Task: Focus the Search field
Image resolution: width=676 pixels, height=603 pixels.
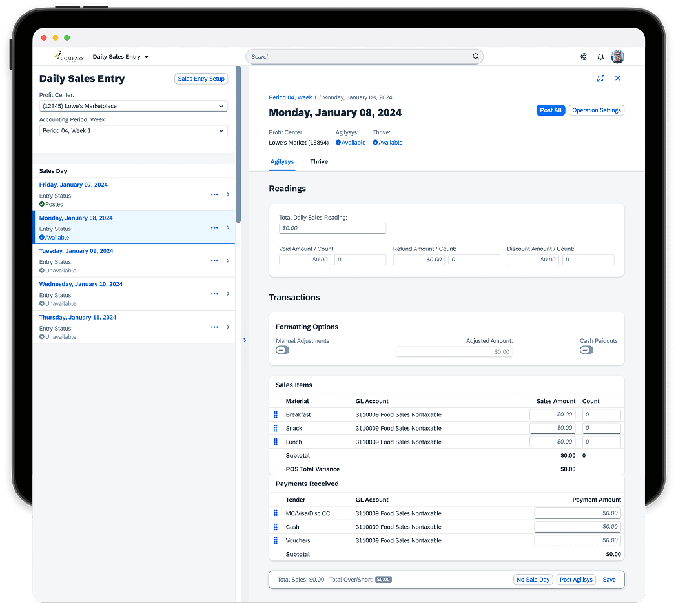Action: click(364, 56)
